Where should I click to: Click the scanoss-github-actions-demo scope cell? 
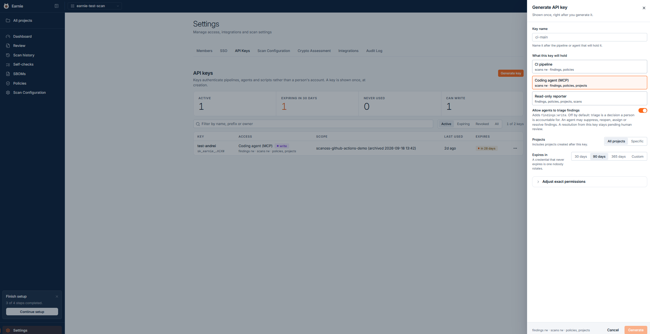pos(366,148)
